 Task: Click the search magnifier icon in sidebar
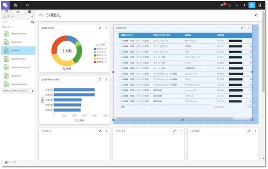[x=33, y=22]
